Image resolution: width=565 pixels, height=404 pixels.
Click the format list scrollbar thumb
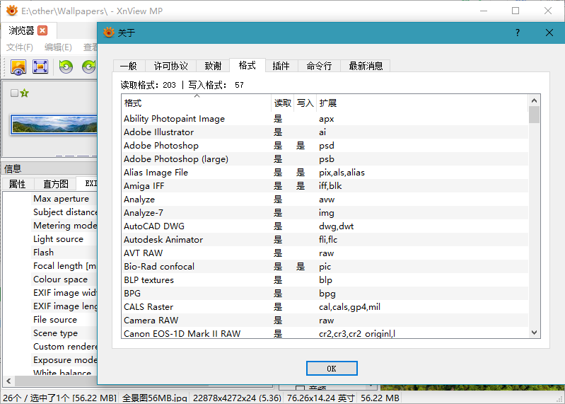coord(534,115)
